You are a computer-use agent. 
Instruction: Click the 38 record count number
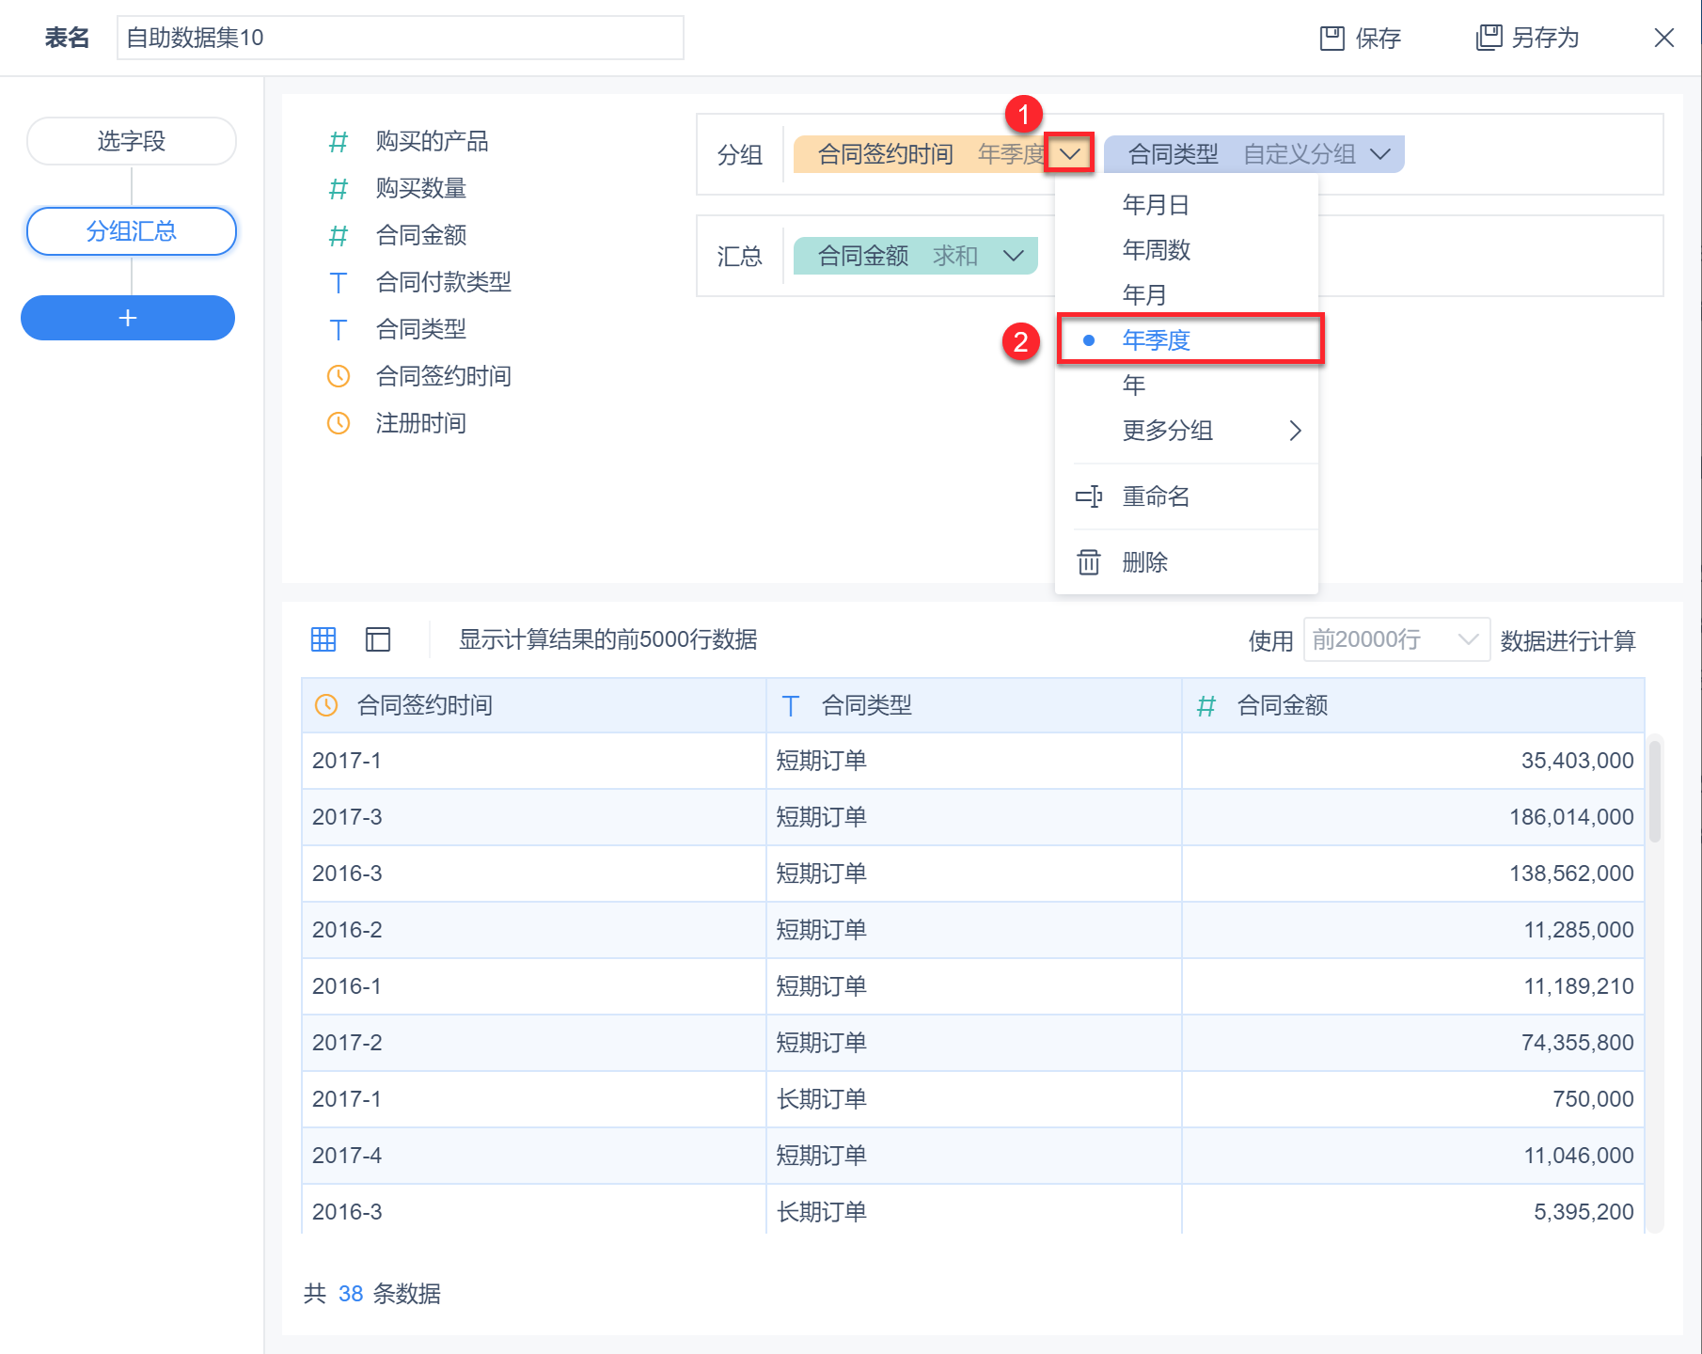click(x=351, y=1294)
